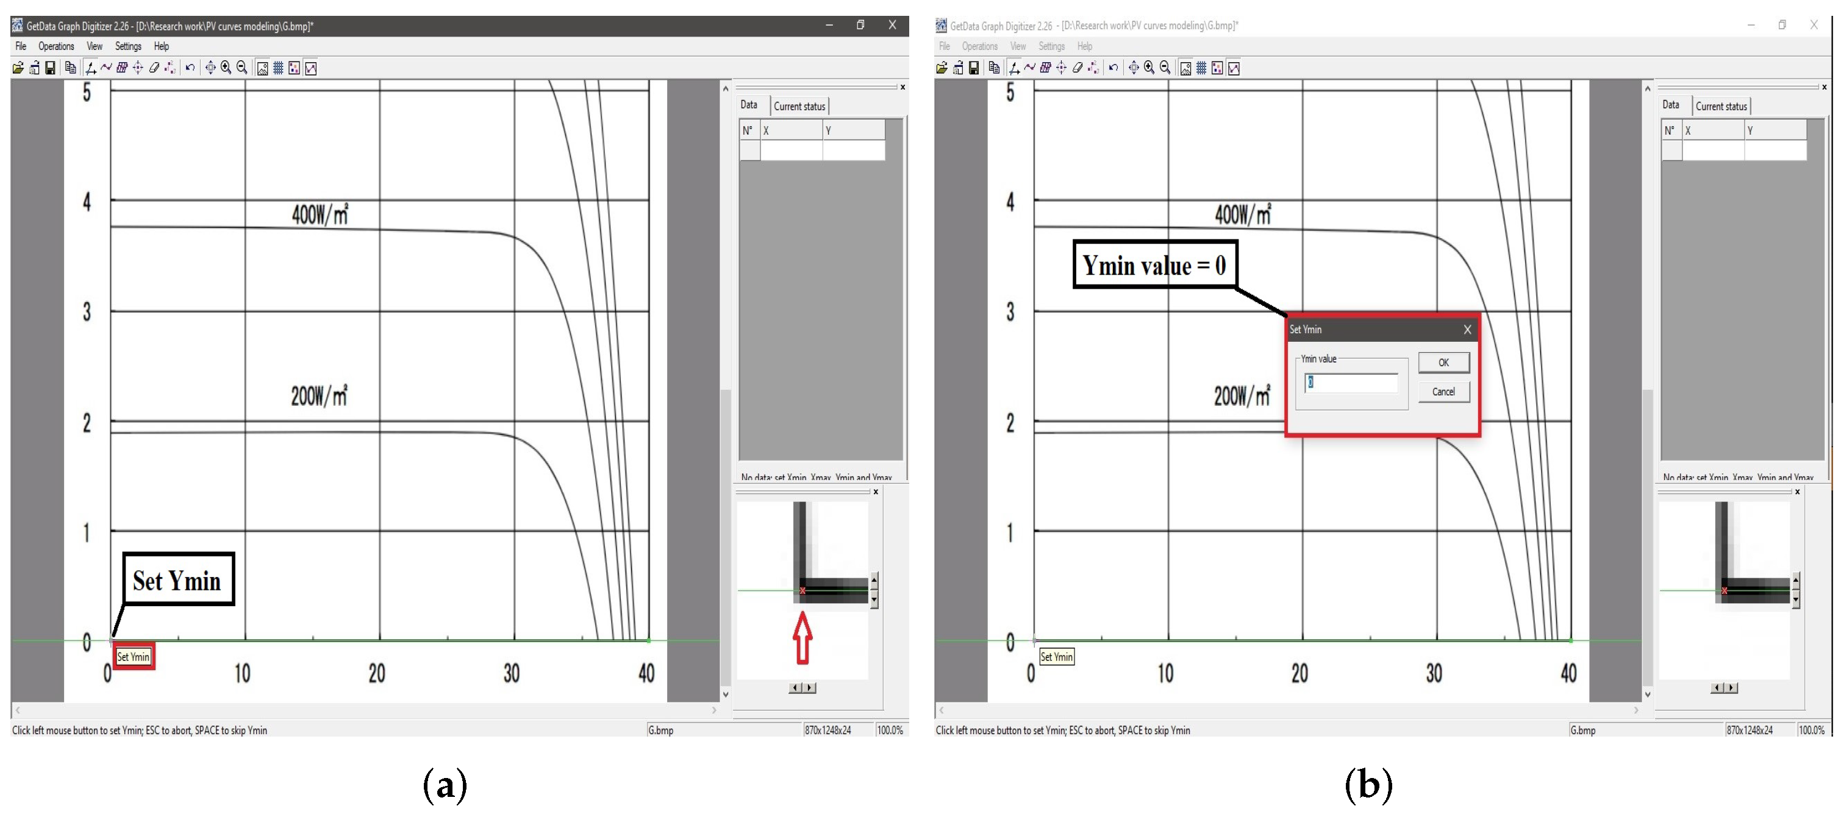This screenshot has width=1841, height=817.
Task: Click the Open image folder icon in left window
Action: point(18,68)
